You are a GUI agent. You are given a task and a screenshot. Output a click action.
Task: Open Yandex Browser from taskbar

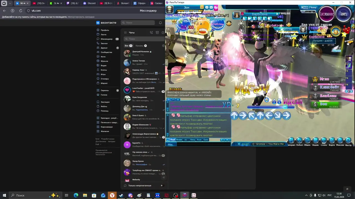[x=112, y=195]
